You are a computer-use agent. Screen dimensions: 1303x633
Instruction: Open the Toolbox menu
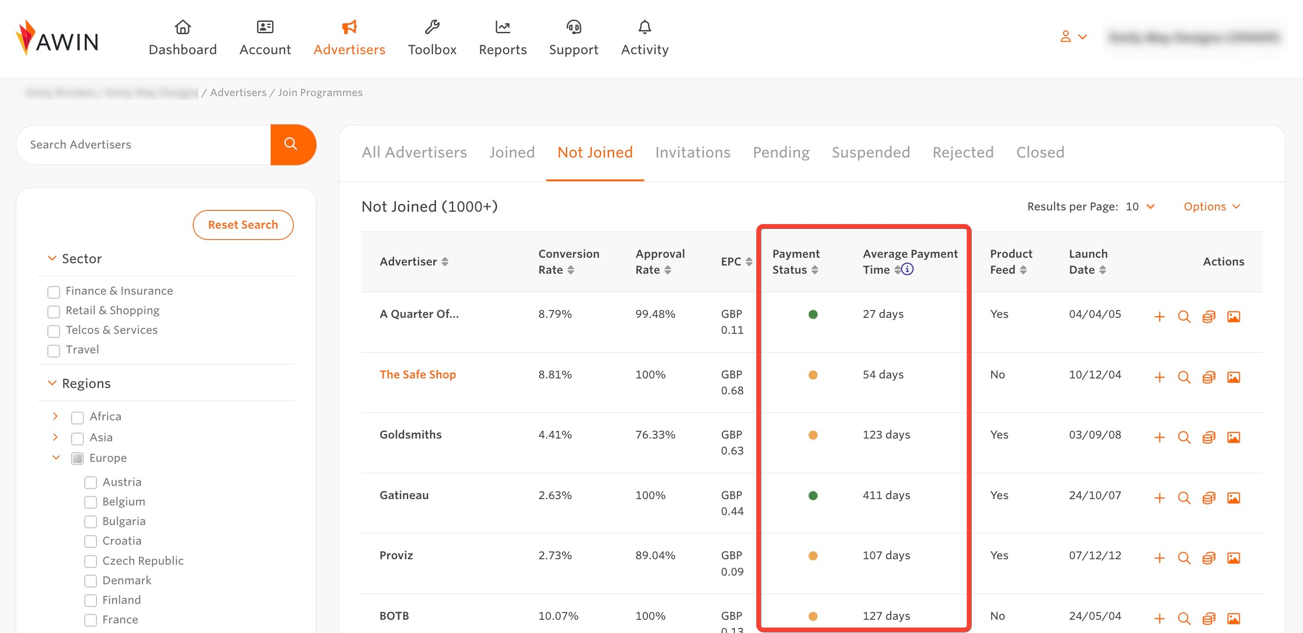[x=432, y=38]
